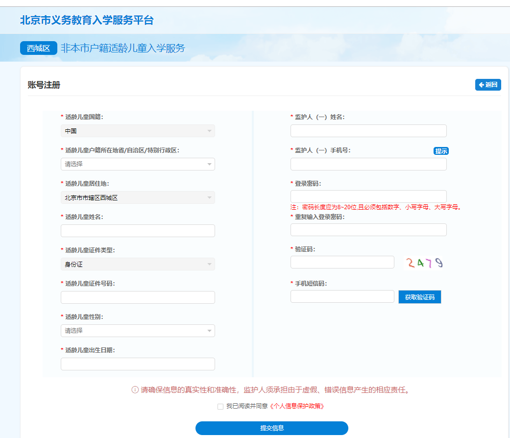Expand the 适龄儿童国籍 nationality dropdown

138,131
